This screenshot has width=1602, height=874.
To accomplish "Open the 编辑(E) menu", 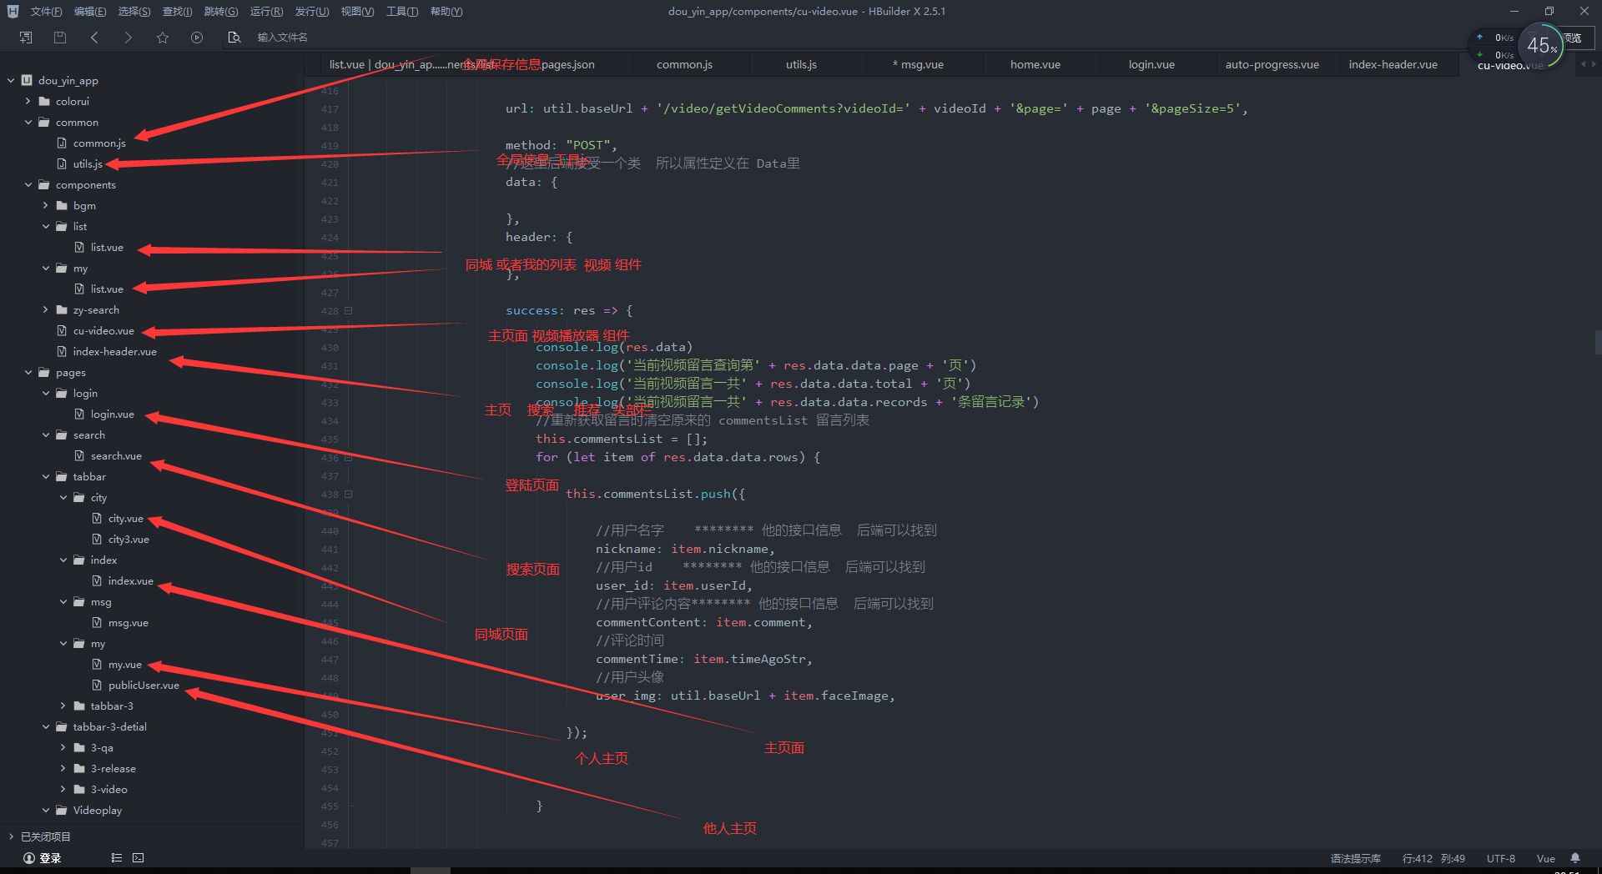I will 90,12.
